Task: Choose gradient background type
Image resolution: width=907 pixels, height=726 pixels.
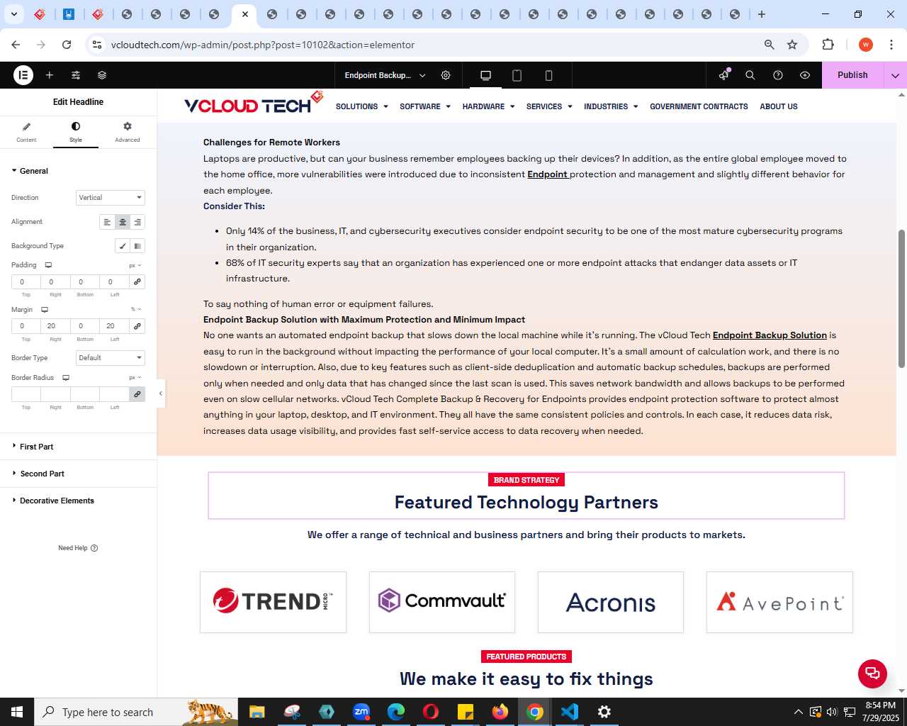Action: coord(137,246)
